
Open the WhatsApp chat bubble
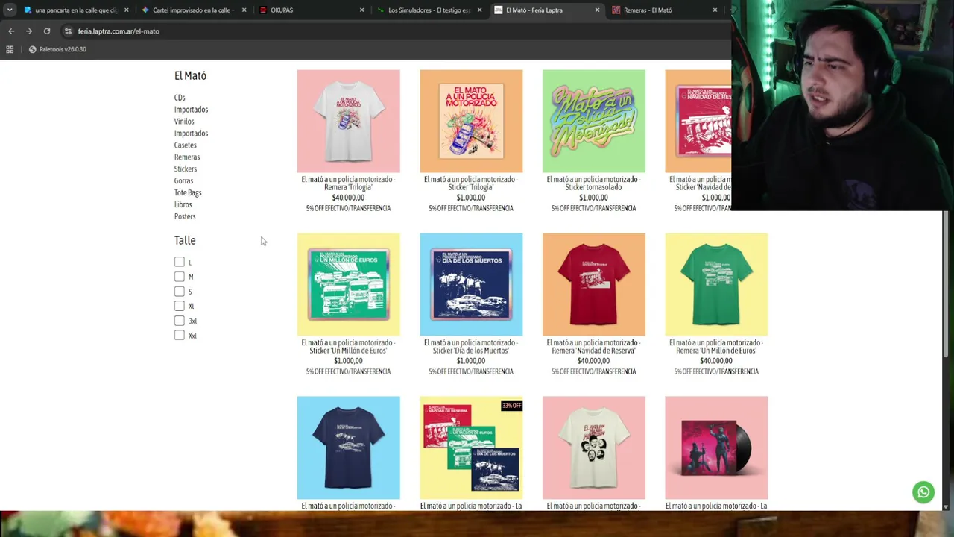click(923, 492)
